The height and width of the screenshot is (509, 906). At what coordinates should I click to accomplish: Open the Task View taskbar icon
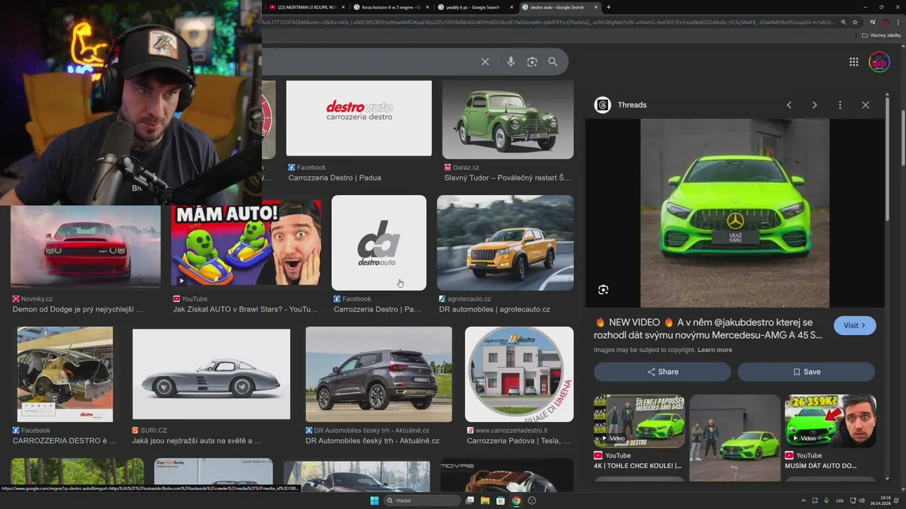click(x=469, y=501)
